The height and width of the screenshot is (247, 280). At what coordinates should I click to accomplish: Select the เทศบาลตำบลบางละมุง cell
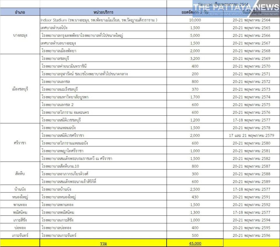(x=103, y=43)
